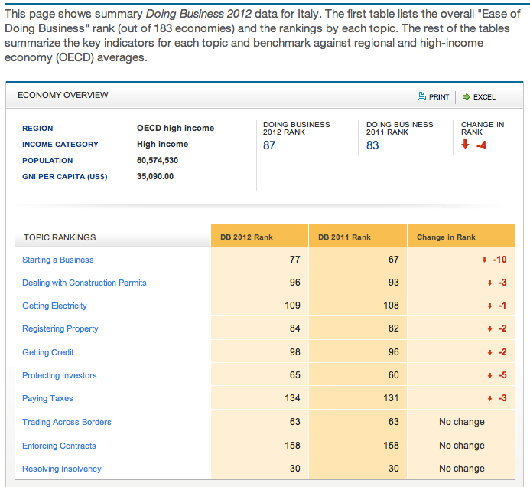Click the -10 change value
The height and width of the screenshot is (487, 530).
point(500,260)
